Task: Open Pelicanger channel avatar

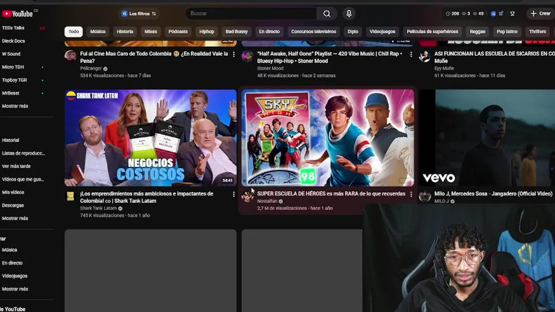Action: tap(70, 56)
